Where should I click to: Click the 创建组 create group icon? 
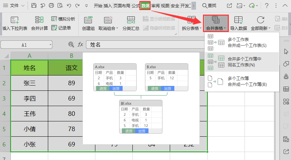[x=88, y=20]
